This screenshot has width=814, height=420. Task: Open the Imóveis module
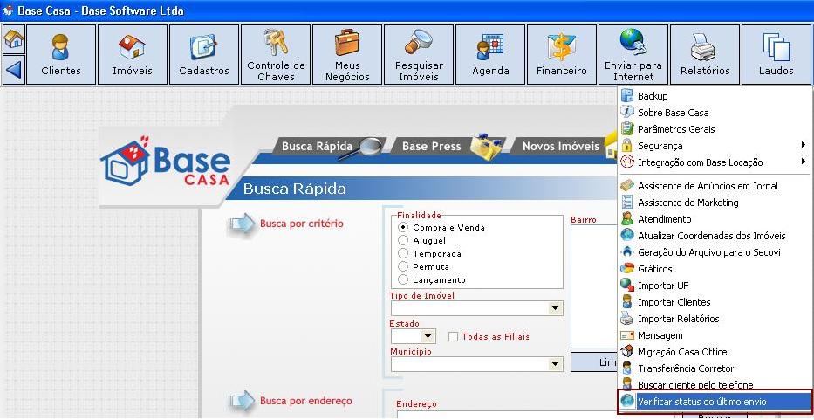[x=132, y=55]
